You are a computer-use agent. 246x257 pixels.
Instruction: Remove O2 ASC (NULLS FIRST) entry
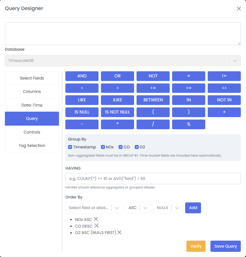click(120, 232)
